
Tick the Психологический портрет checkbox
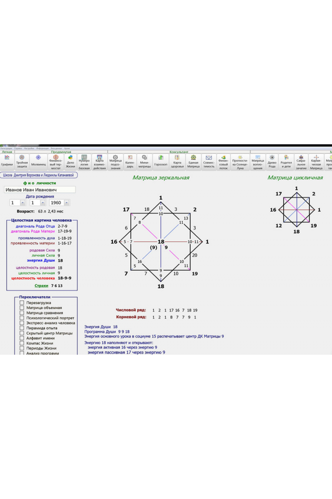[22, 318]
